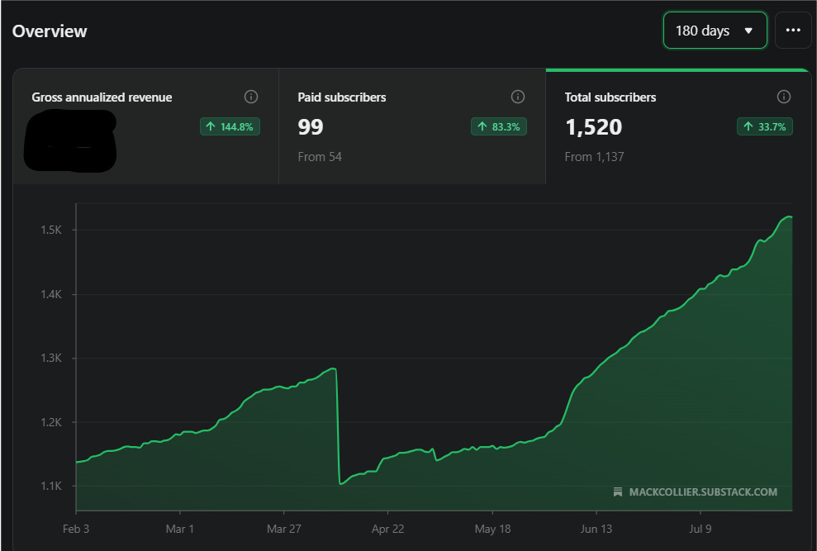Open the 180 days range dropdown
The image size is (817, 551).
(715, 31)
